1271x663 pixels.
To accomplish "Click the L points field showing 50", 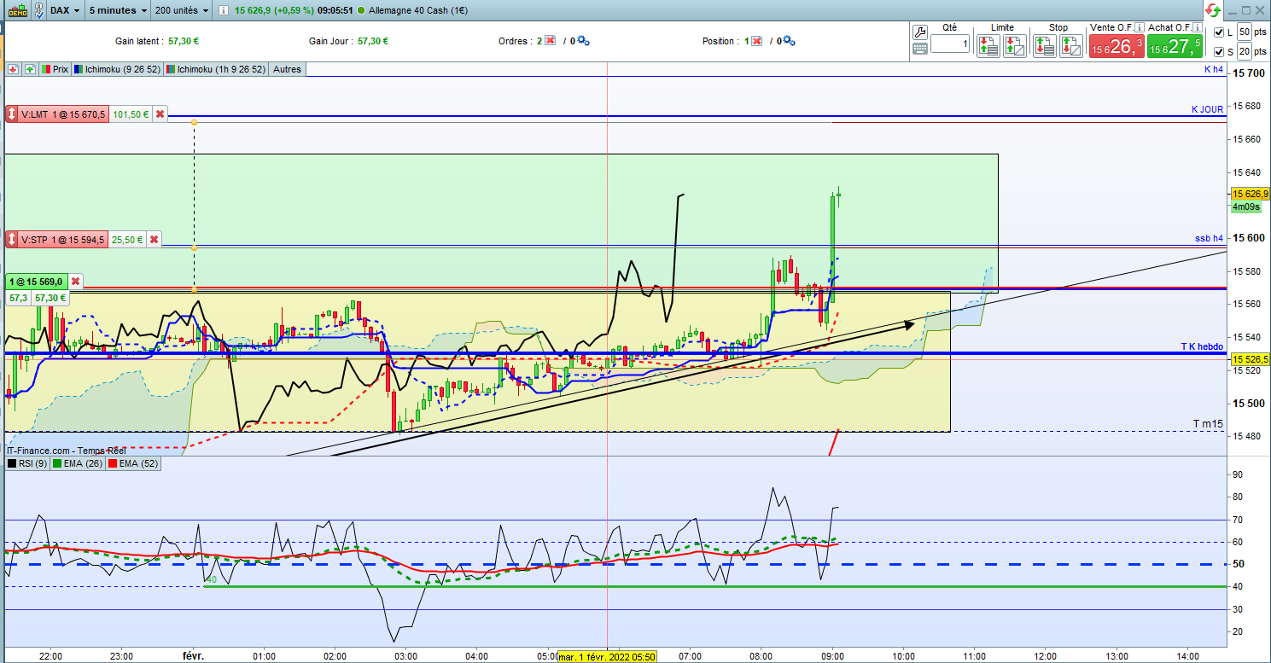I will click(x=1245, y=32).
